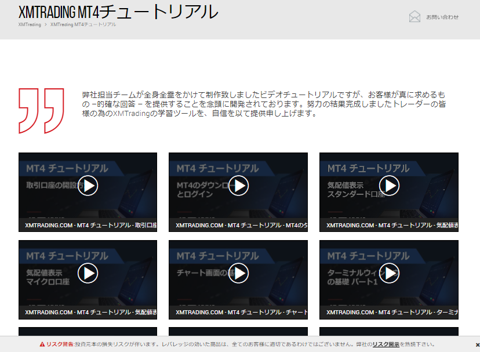Viewport: 480px width, 352px height.
Task: Click the MT4のダウンロード video title caption bar
Action: (x=238, y=225)
